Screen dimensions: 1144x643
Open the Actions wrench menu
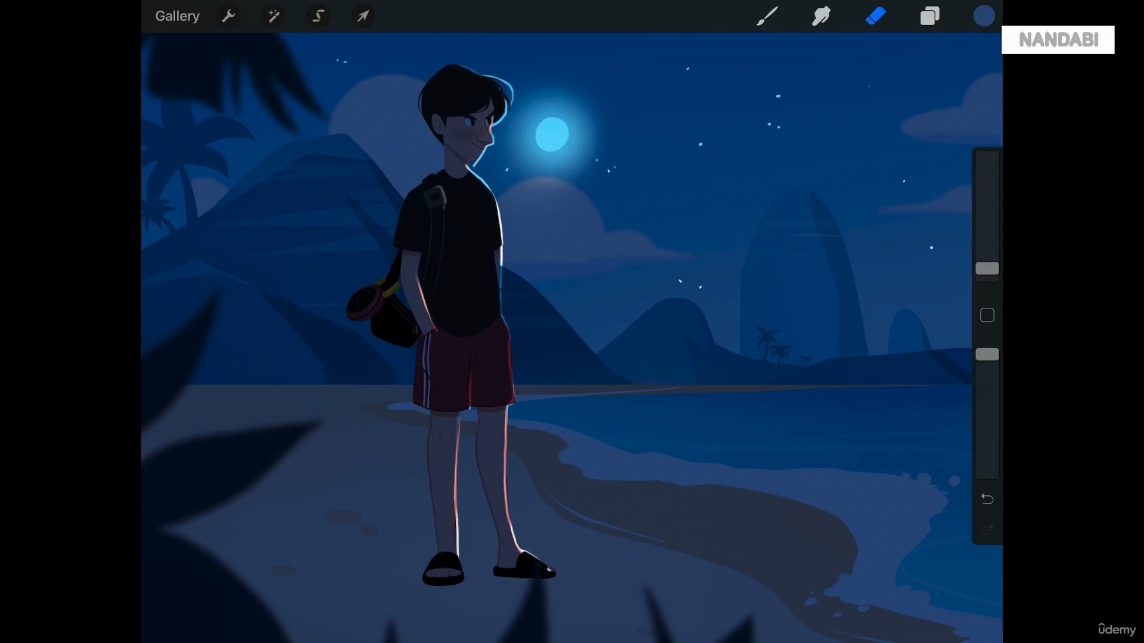coord(229,16)
